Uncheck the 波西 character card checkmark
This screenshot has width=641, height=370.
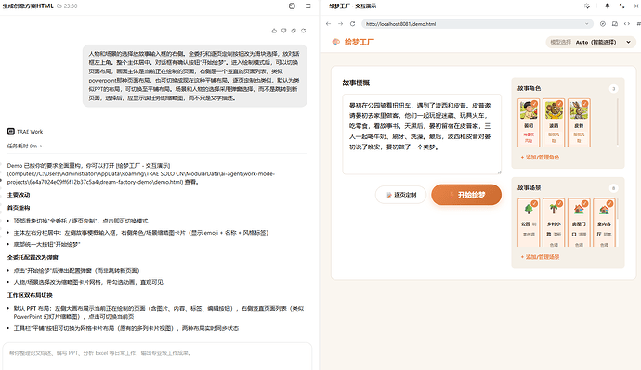tap(559, 104)
